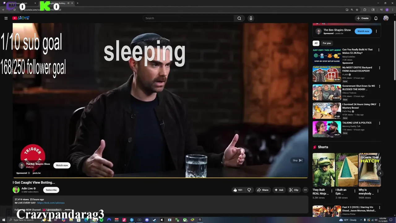
Task: Expand description with ...more
Action: [x=67, y=210]
